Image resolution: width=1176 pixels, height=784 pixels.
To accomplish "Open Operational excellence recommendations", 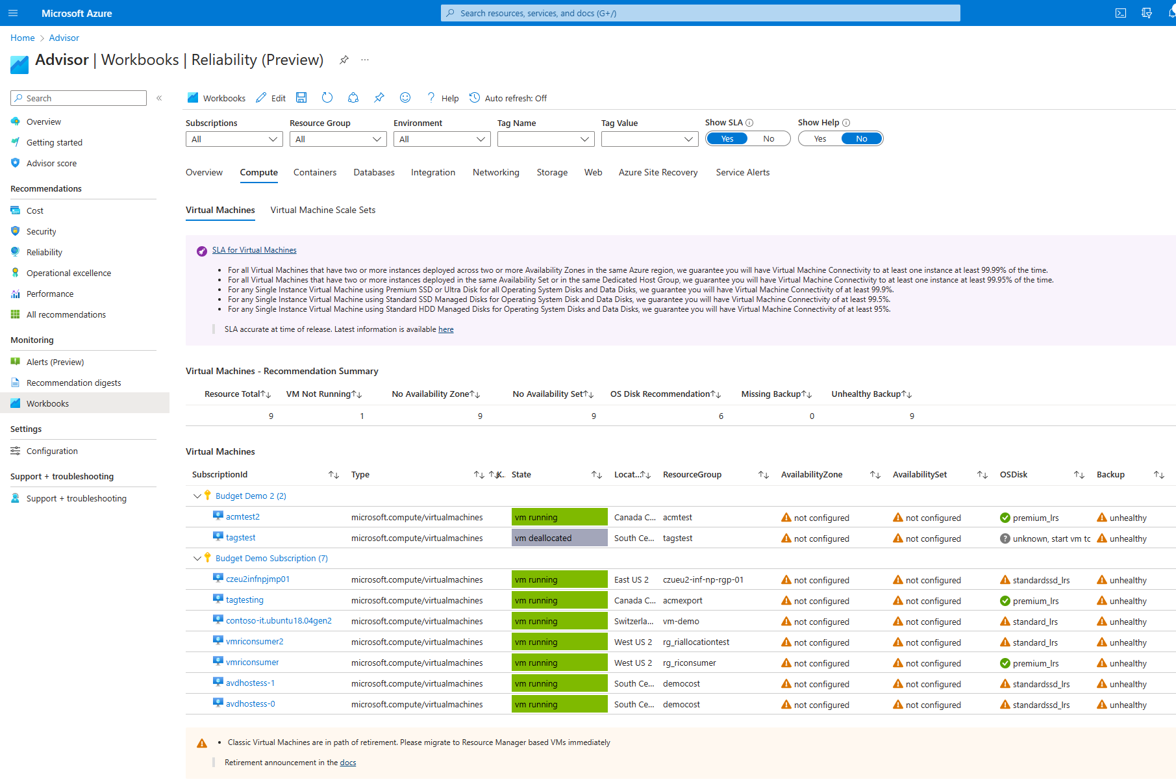I will tap(69, 273).
